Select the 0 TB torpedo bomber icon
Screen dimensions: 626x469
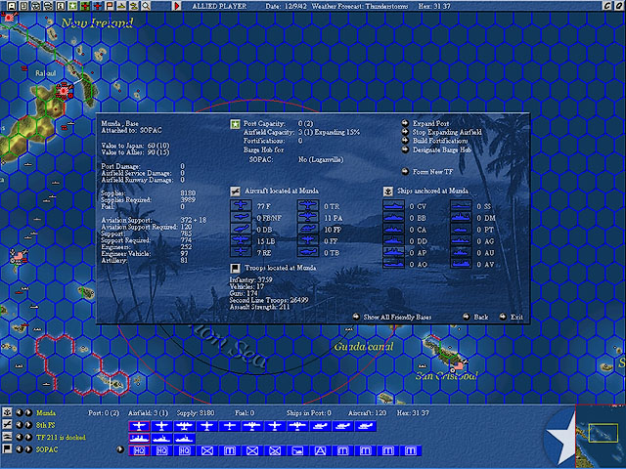[308, 252]
